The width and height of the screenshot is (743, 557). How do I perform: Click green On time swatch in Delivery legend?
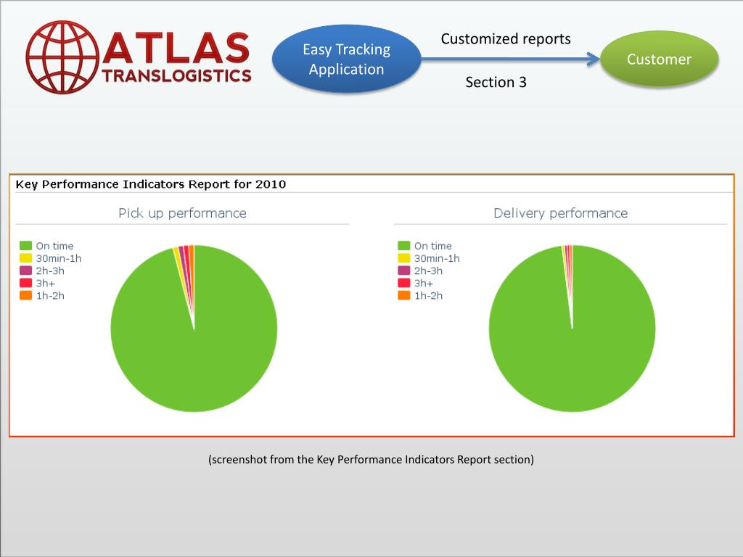click(403, 245)
